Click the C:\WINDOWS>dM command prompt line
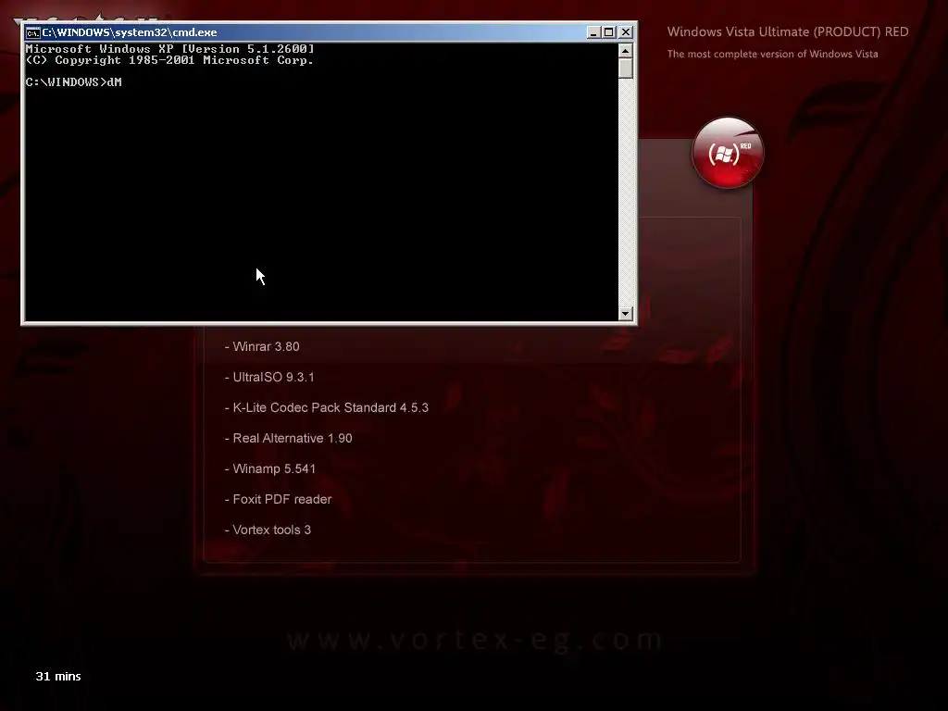 (x=74, y=82)
